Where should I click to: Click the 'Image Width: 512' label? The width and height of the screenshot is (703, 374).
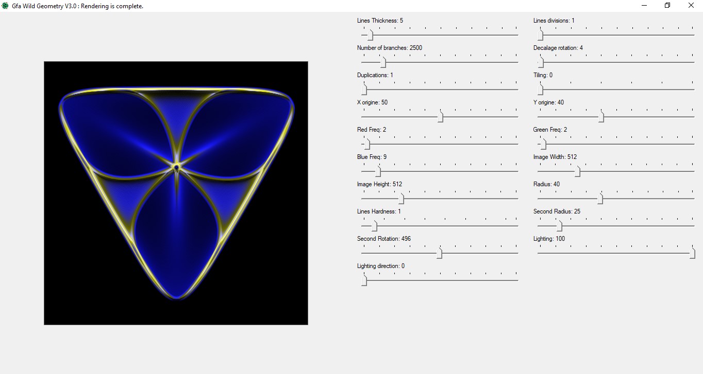pyautogui.click(x=555, y=157)
